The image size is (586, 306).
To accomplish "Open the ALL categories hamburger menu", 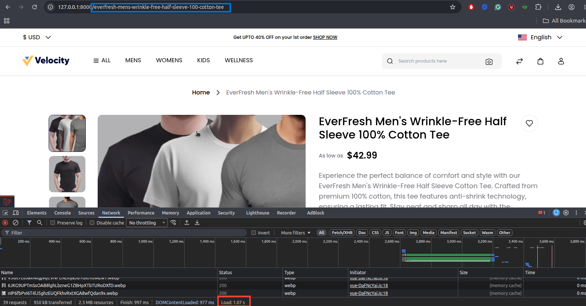I will pyautogui.click(x=102, y=60).
